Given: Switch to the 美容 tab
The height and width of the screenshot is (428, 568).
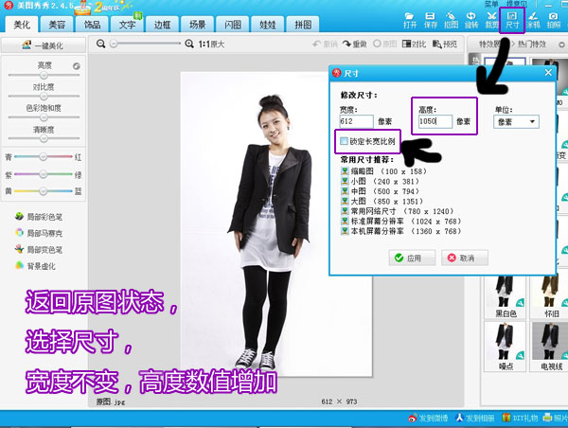Looking at the screenshot, I should pyautogui.click(x=57, y=23).
